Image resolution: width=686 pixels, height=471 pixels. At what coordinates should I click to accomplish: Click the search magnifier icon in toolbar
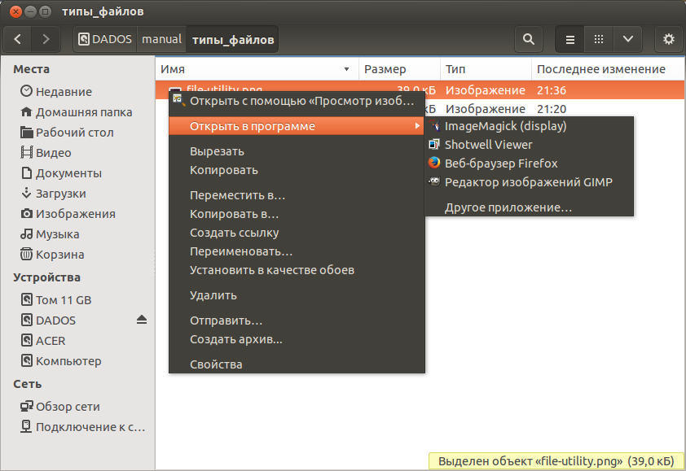(529, 39)
